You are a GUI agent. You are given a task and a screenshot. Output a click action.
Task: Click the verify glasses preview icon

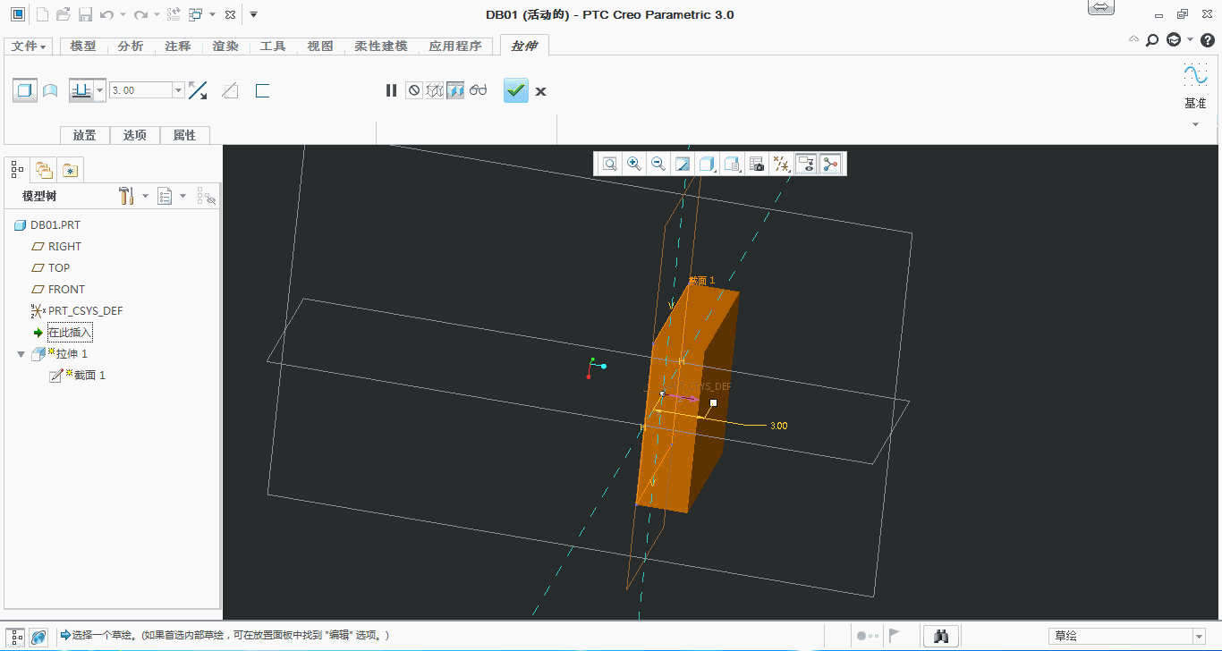click(478, 90)
